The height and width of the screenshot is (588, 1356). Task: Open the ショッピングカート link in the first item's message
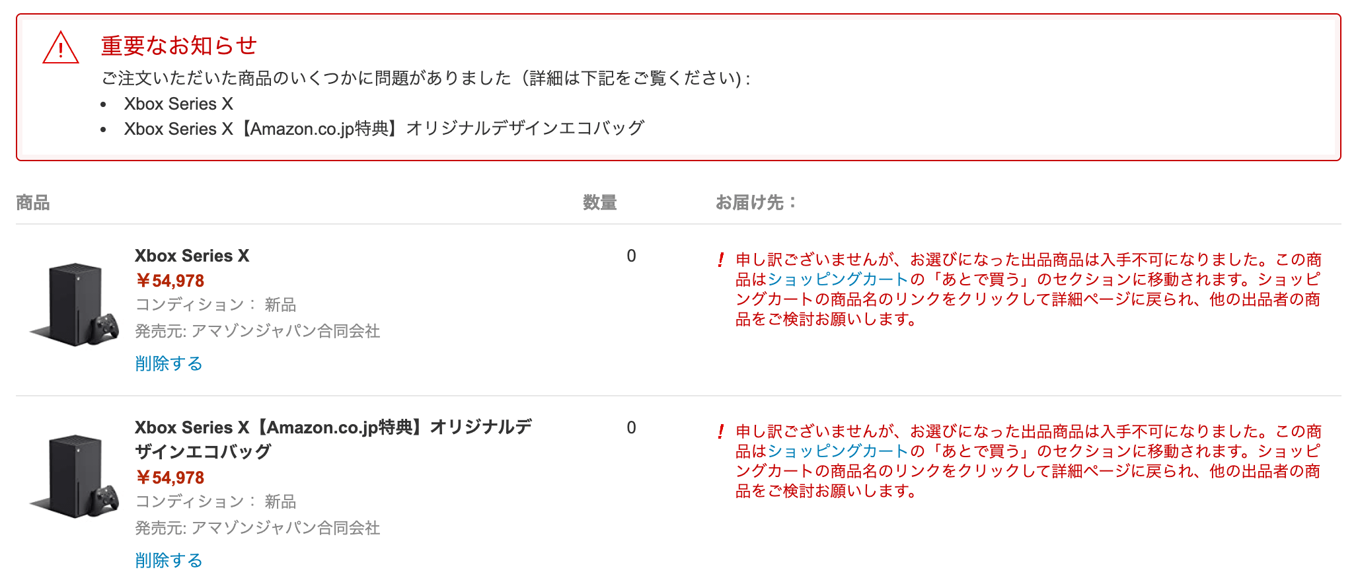(838, 279)
